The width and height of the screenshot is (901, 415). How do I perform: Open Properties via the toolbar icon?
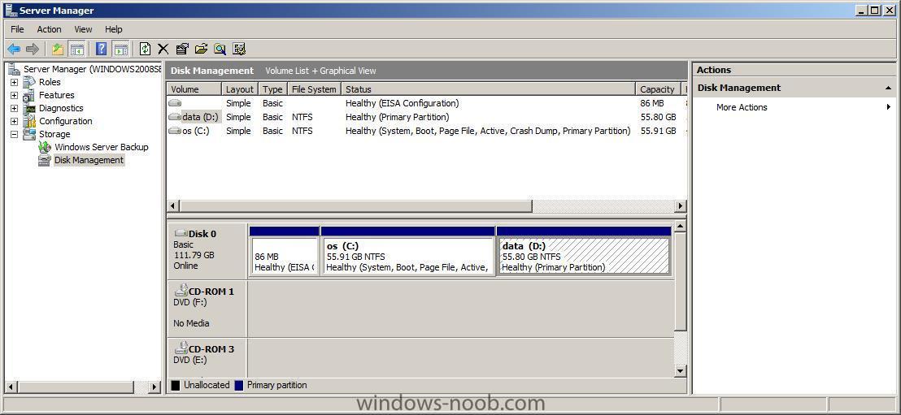(182, 50)
